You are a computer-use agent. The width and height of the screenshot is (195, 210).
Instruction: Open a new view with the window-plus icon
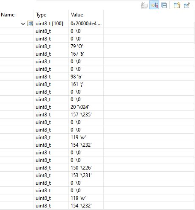177,5
